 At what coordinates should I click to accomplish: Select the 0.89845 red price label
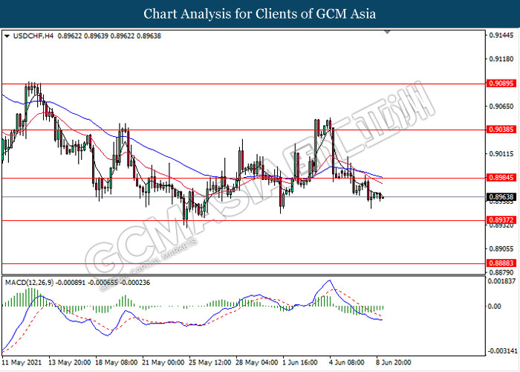pos(501,178)
